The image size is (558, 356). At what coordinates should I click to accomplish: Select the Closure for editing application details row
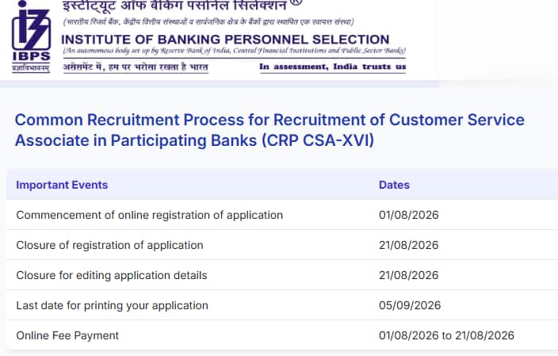(x=282, y=275)
